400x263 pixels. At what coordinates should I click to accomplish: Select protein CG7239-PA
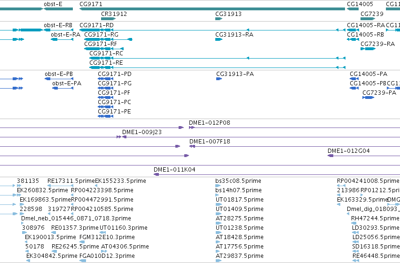click(369, 98)
